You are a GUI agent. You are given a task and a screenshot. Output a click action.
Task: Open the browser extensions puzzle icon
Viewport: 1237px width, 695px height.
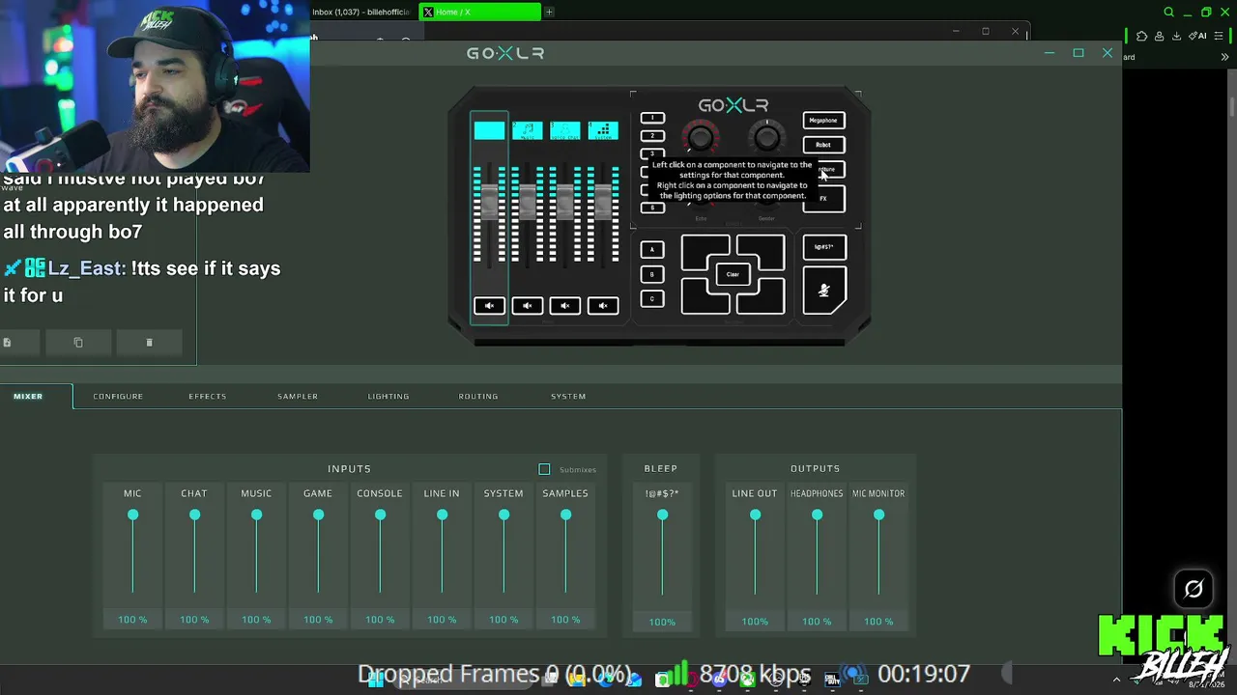(1141, 37)
